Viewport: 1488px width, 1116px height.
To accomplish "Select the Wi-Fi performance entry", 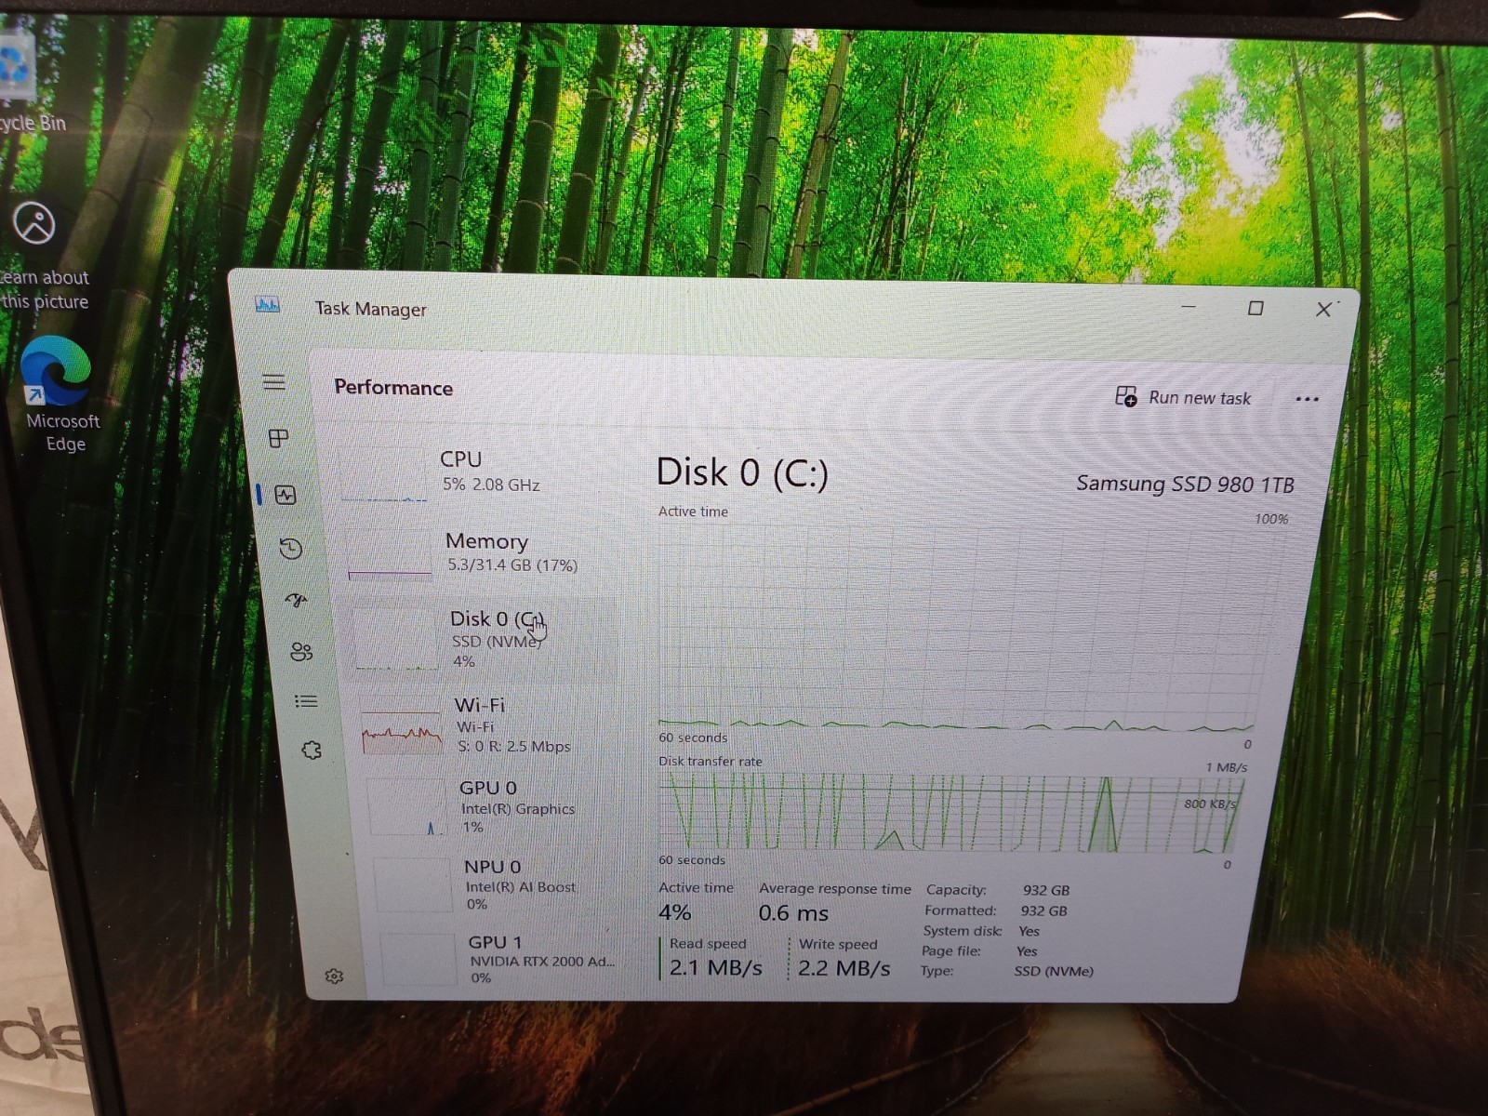I will (x=488, y=724).
